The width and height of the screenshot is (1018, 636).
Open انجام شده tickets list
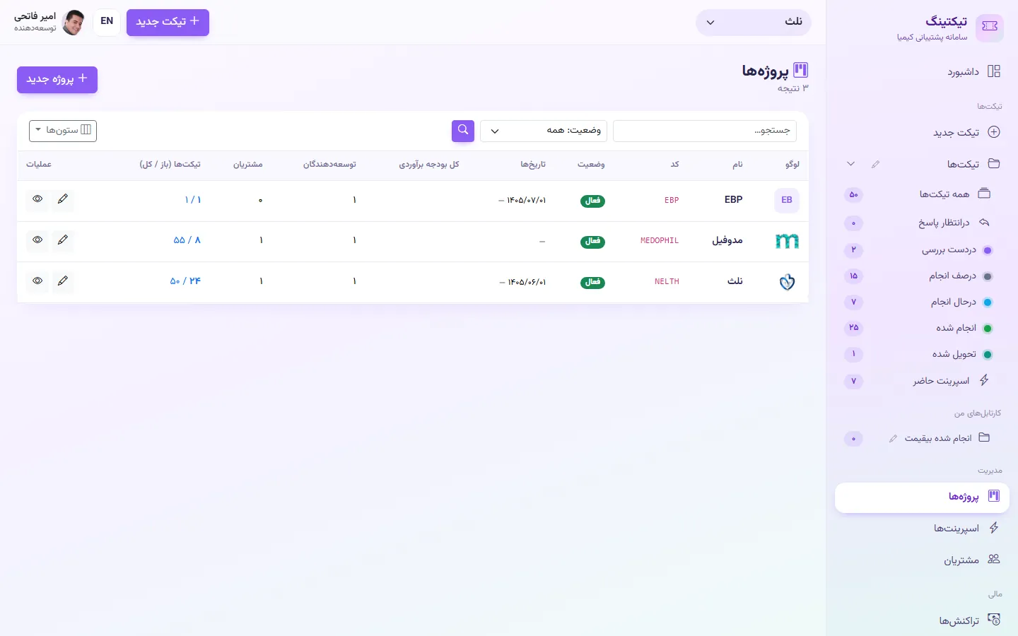click(964, 328)
